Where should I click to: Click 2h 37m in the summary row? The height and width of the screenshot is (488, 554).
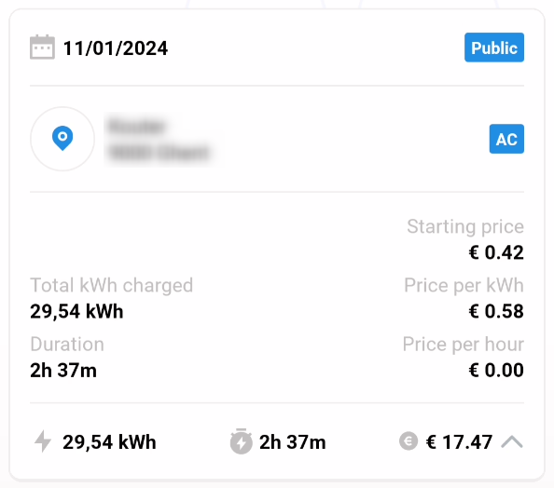(x=293, y=441)
